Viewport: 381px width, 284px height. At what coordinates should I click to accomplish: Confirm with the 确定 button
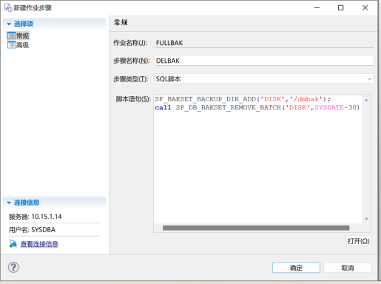coord(296,268)
